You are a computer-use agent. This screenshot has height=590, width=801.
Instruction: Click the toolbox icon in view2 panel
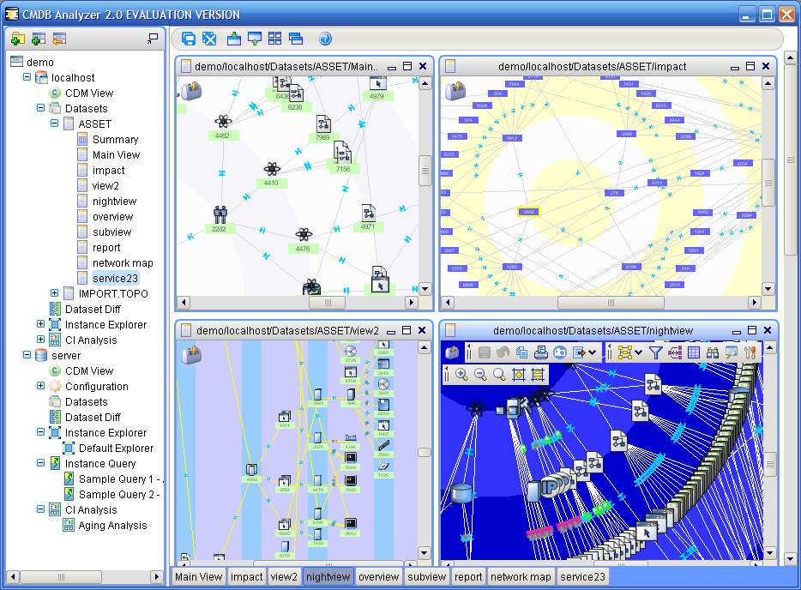point(191,354)
